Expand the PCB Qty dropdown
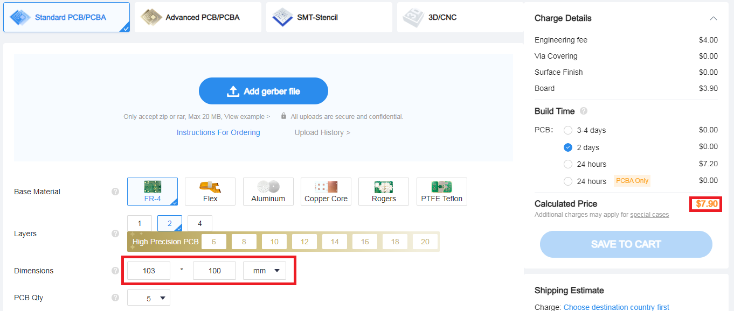This screenshot has width=734, height=311. click(149, 298)
